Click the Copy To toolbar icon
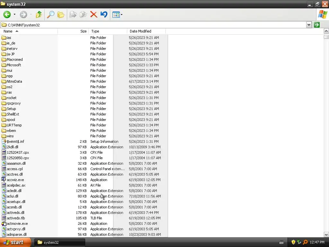This screenshot has width=329, height=247. pyautogui.click(x=83, y=14)
